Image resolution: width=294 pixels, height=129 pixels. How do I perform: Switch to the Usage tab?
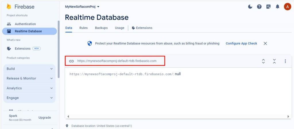[120, 28]
